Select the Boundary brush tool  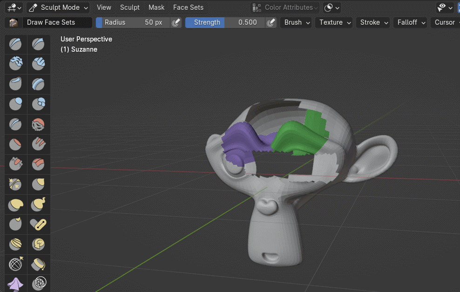39,264
